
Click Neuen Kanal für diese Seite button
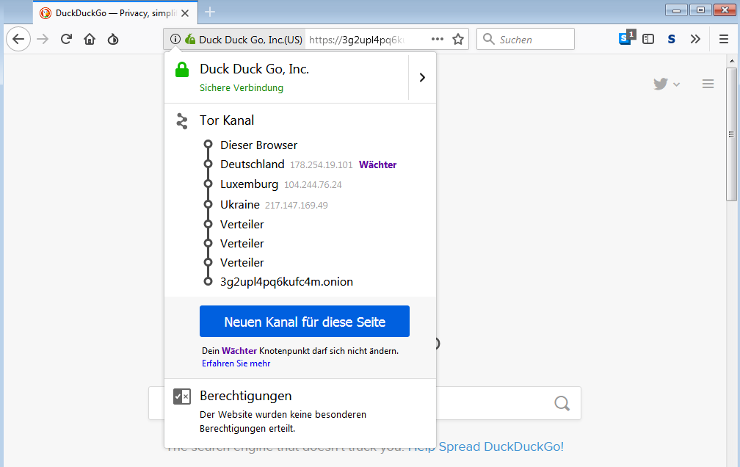pyautogui.click(x=305, y=321)
